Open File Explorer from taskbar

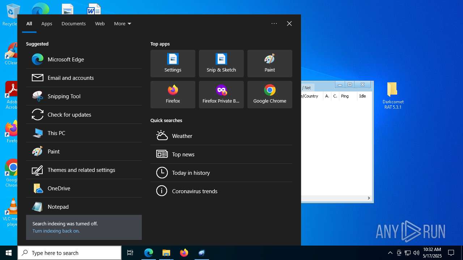pos(166,253)
